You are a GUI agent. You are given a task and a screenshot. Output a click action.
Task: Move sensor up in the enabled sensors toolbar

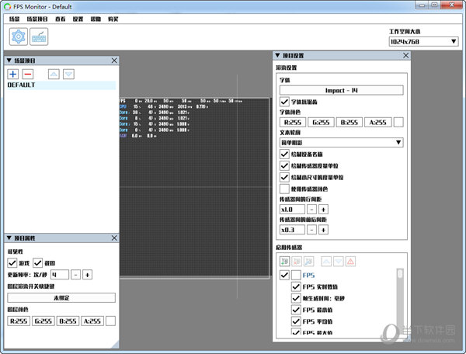coord(326,262)
